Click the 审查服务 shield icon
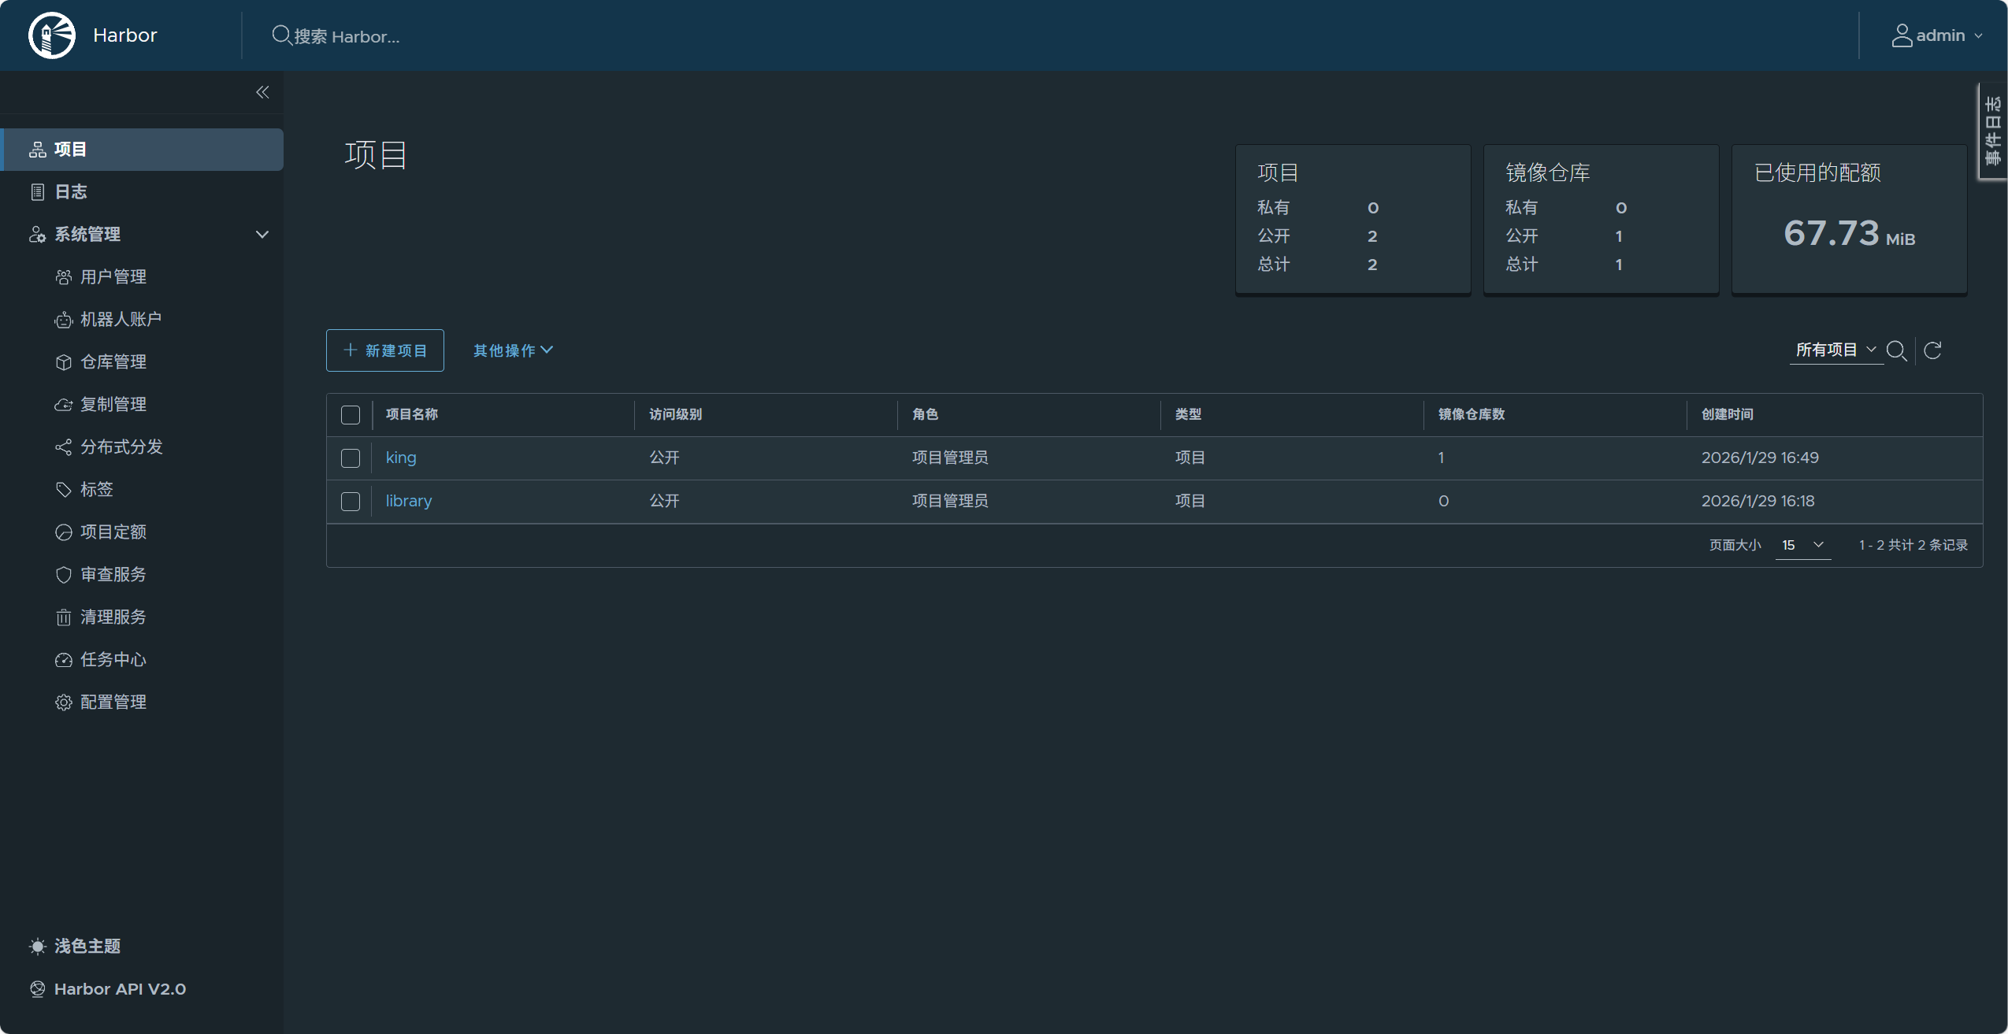The image size is (2008, 1034). pyautogui.click(x=64, y=575)
